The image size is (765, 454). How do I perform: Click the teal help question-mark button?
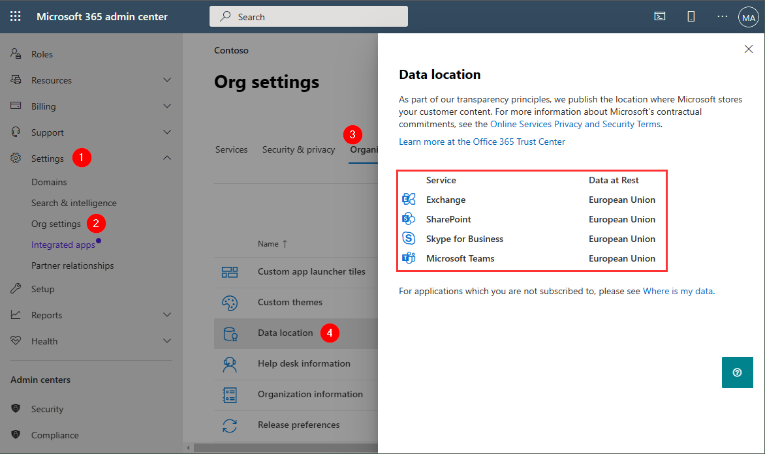pos(737,372)
